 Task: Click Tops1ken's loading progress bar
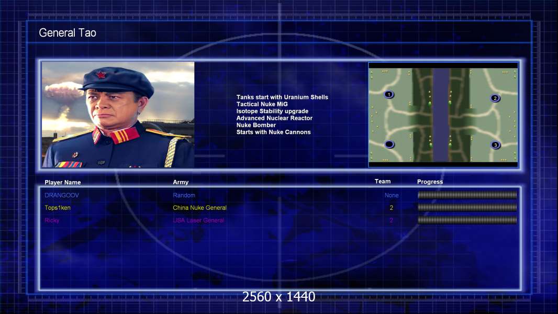point(467,207)
